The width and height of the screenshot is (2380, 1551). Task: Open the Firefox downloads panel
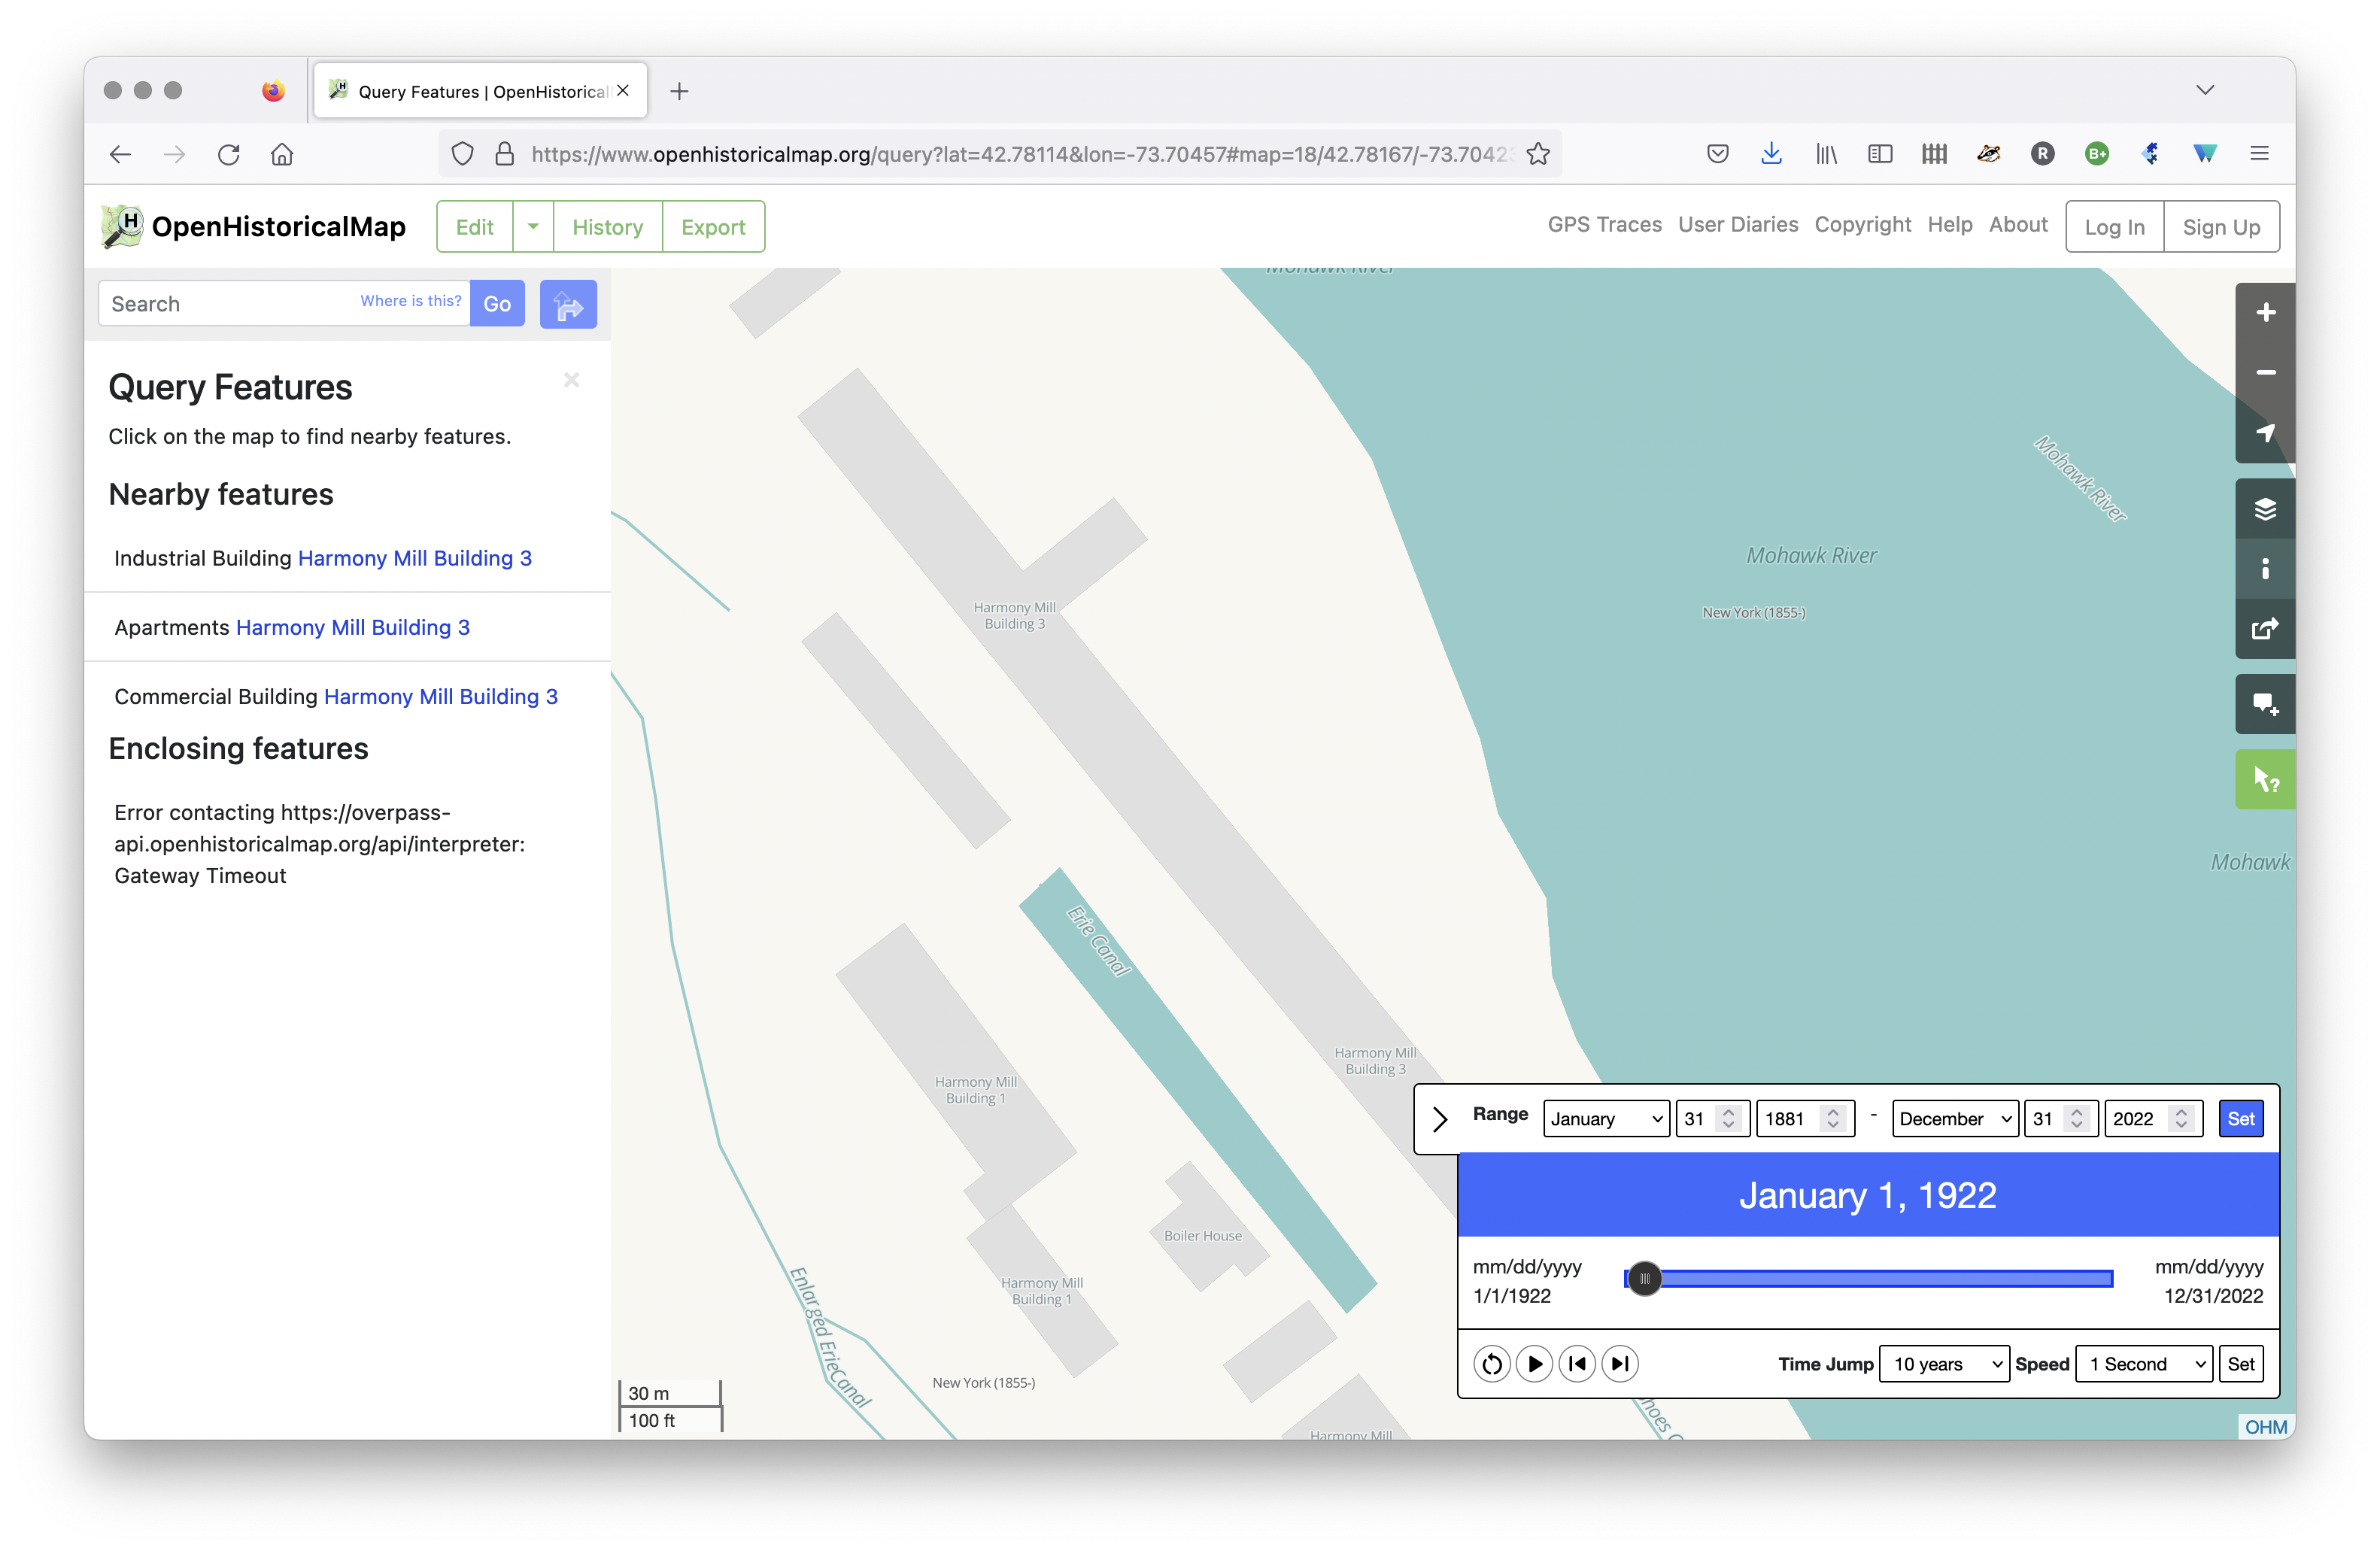[1771, 153]
